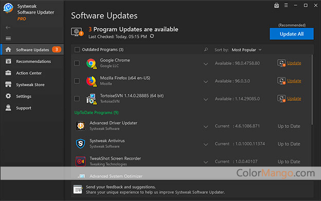The width and height of the screenshot is (321, 201).
Task: Click the Update All button
Action: click(x=292, y=34)
